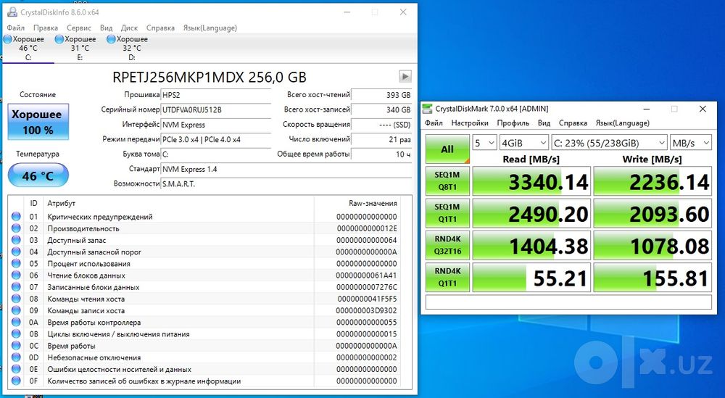Open Справка menu in CrystalDiskInfo
The width and height of the screenshot is (725, 398).
tap(160, 28)
